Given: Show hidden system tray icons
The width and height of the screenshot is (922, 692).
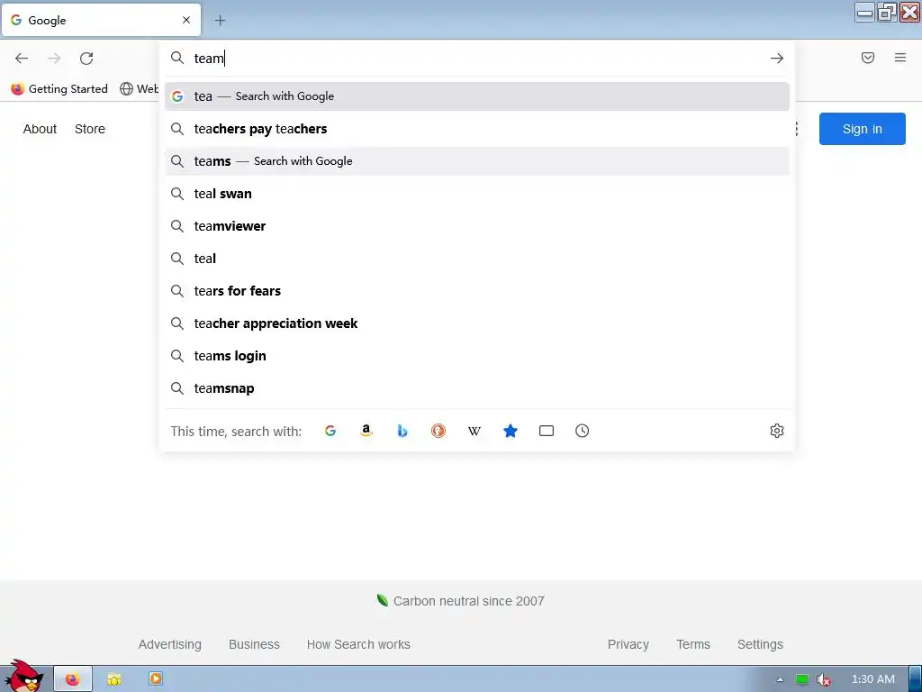Looking at the screenshot, I should tap(781, 679).
